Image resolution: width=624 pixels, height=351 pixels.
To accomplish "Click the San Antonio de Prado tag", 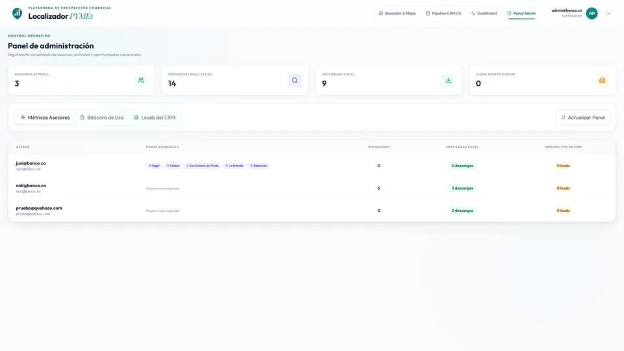I will (x=203, y=166).
